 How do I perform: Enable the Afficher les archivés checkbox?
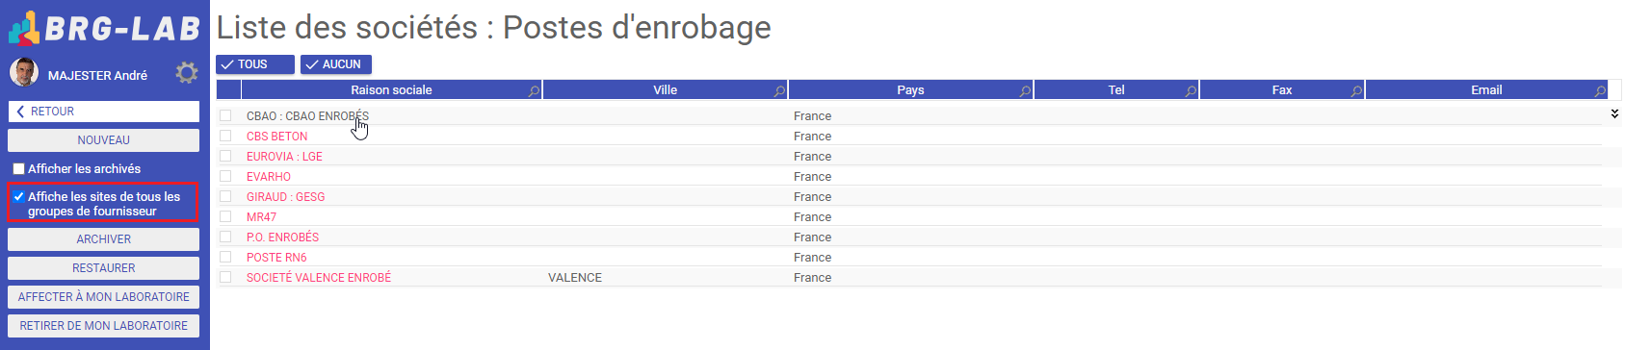tap(18, 169)
